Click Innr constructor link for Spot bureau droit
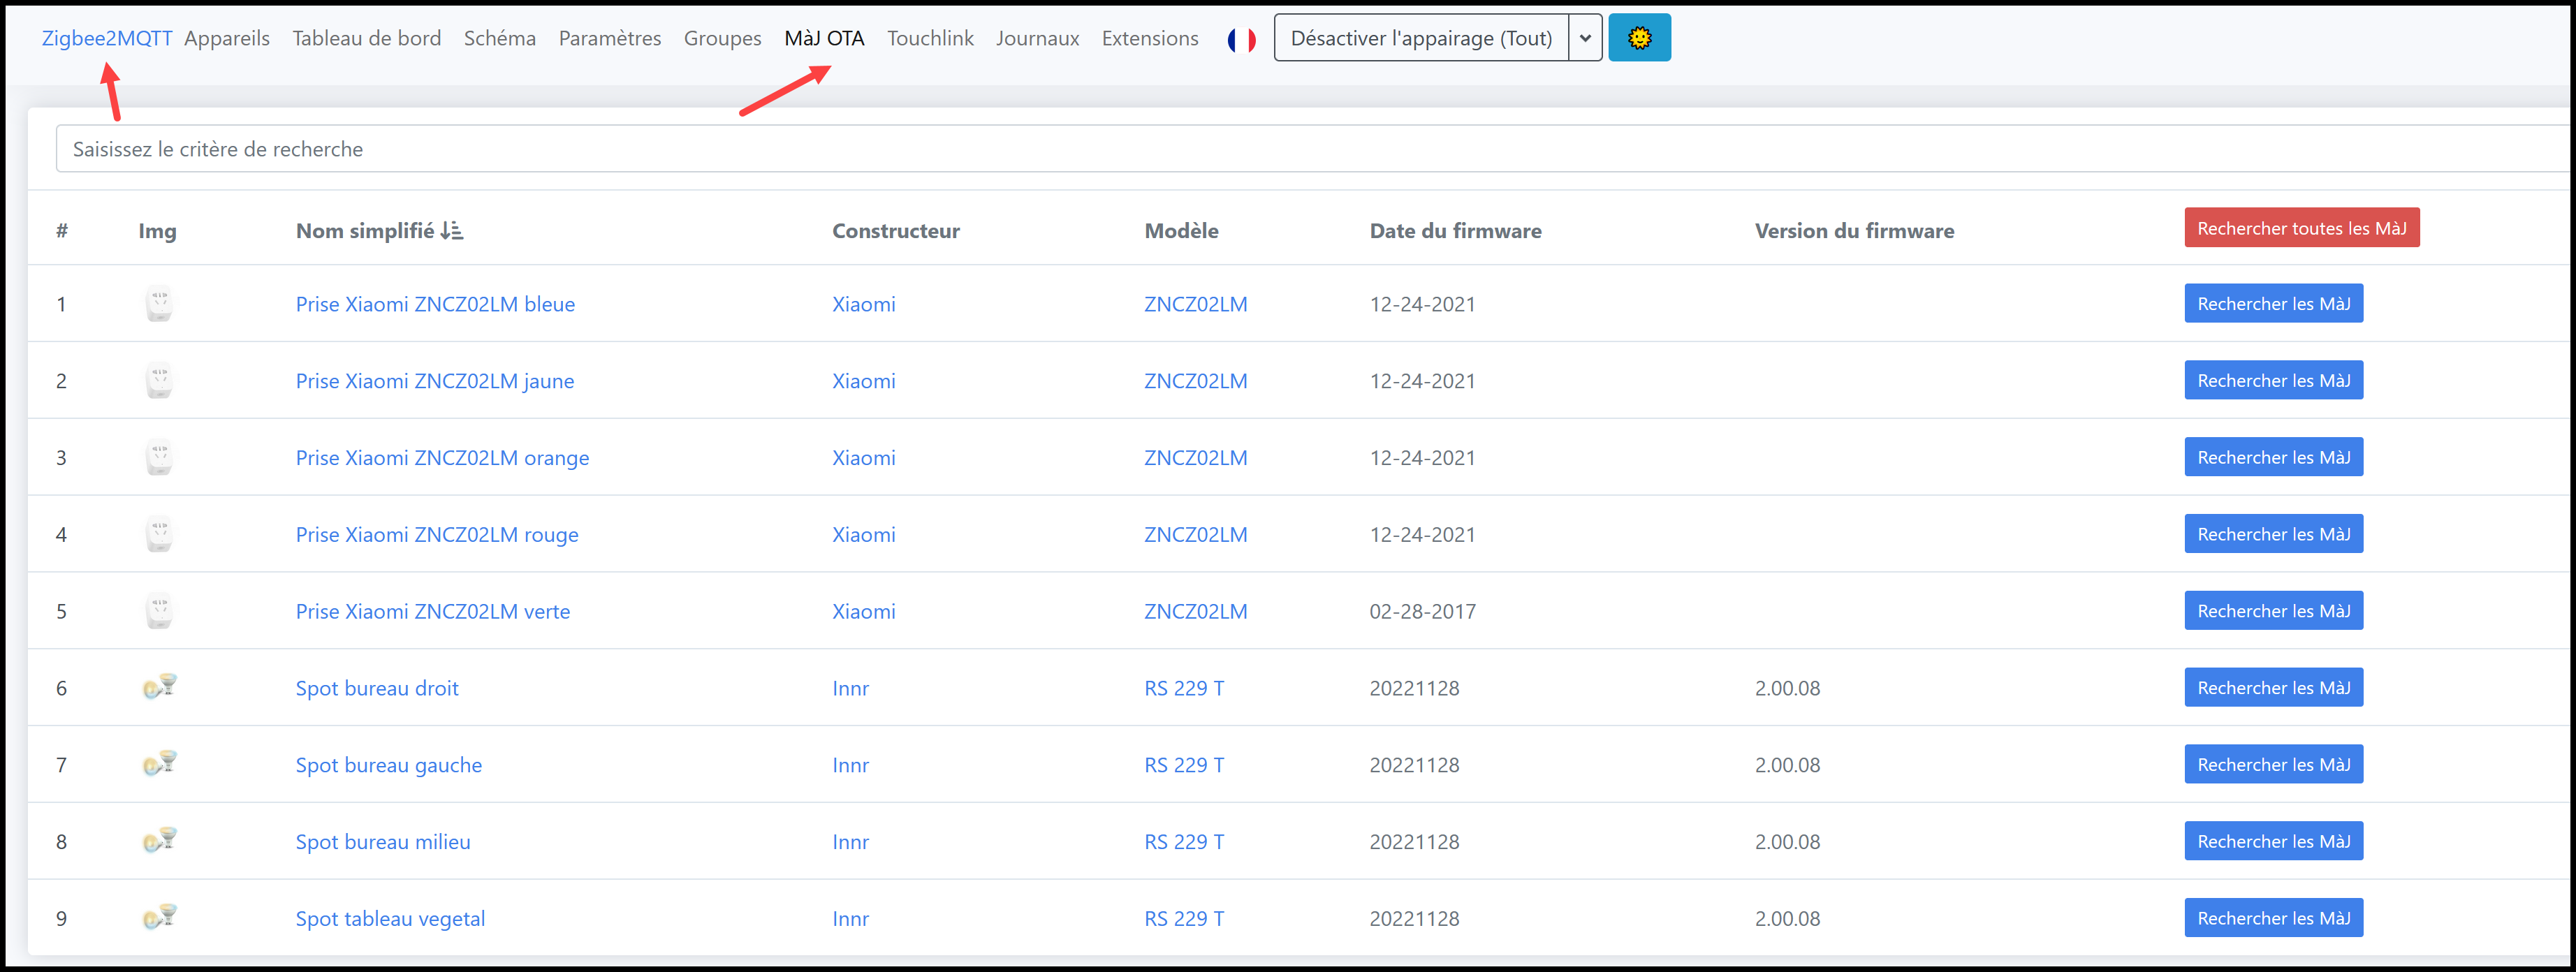This screenshot has width=2576, height=972. tap(851, 688)
